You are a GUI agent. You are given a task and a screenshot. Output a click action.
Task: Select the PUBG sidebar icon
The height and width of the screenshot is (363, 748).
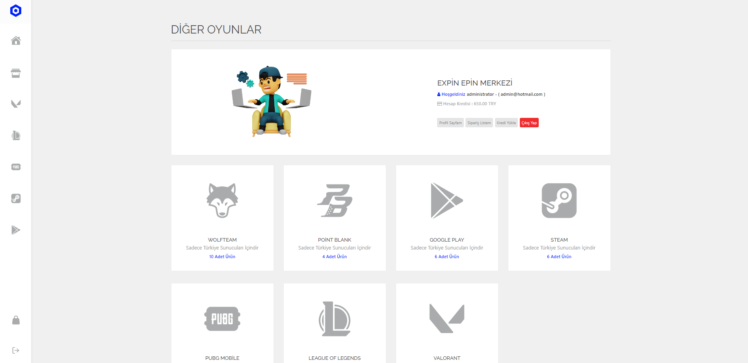click(16, 167)
